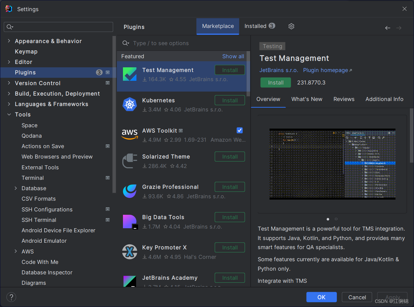Click the IntelliJ logo in title bar
This screenshot has height=307, width=414.
point(9,9)
